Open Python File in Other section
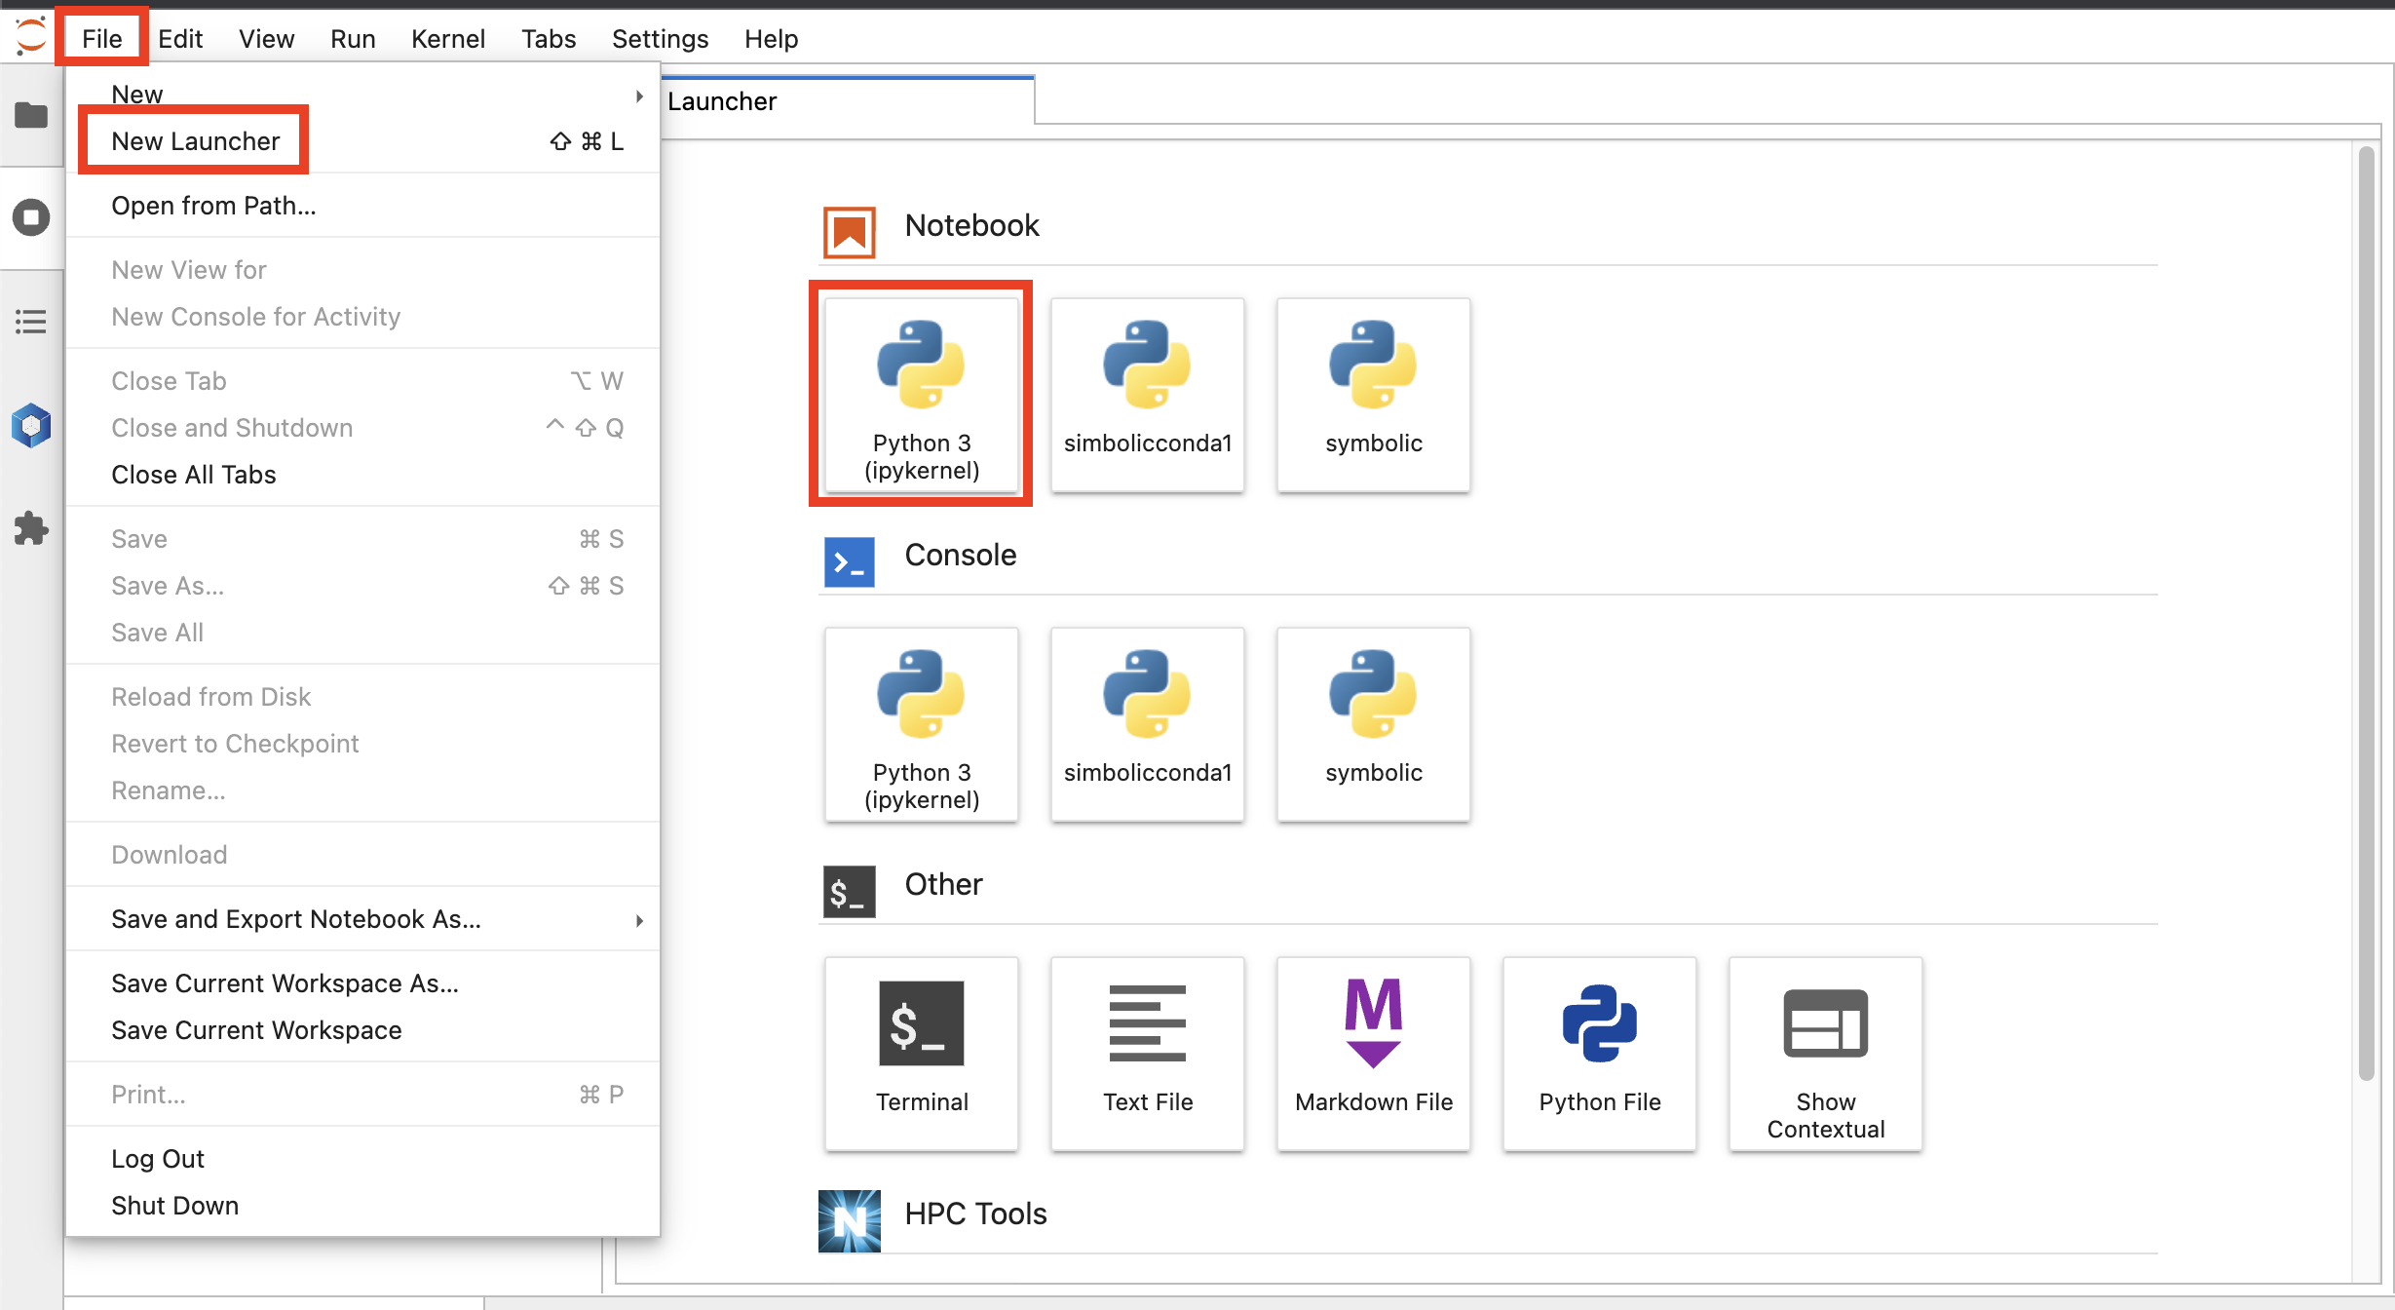Viewport: 2395px width, 1310px height. pos(1597,1047)
